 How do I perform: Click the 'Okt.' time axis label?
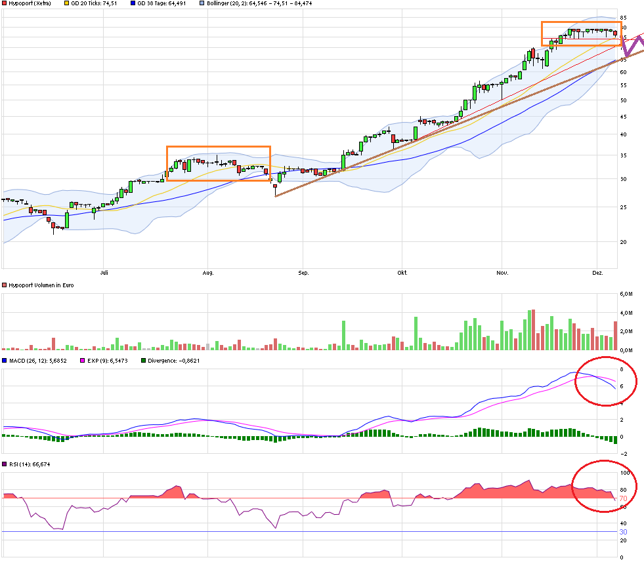click(x=402, y=273)
